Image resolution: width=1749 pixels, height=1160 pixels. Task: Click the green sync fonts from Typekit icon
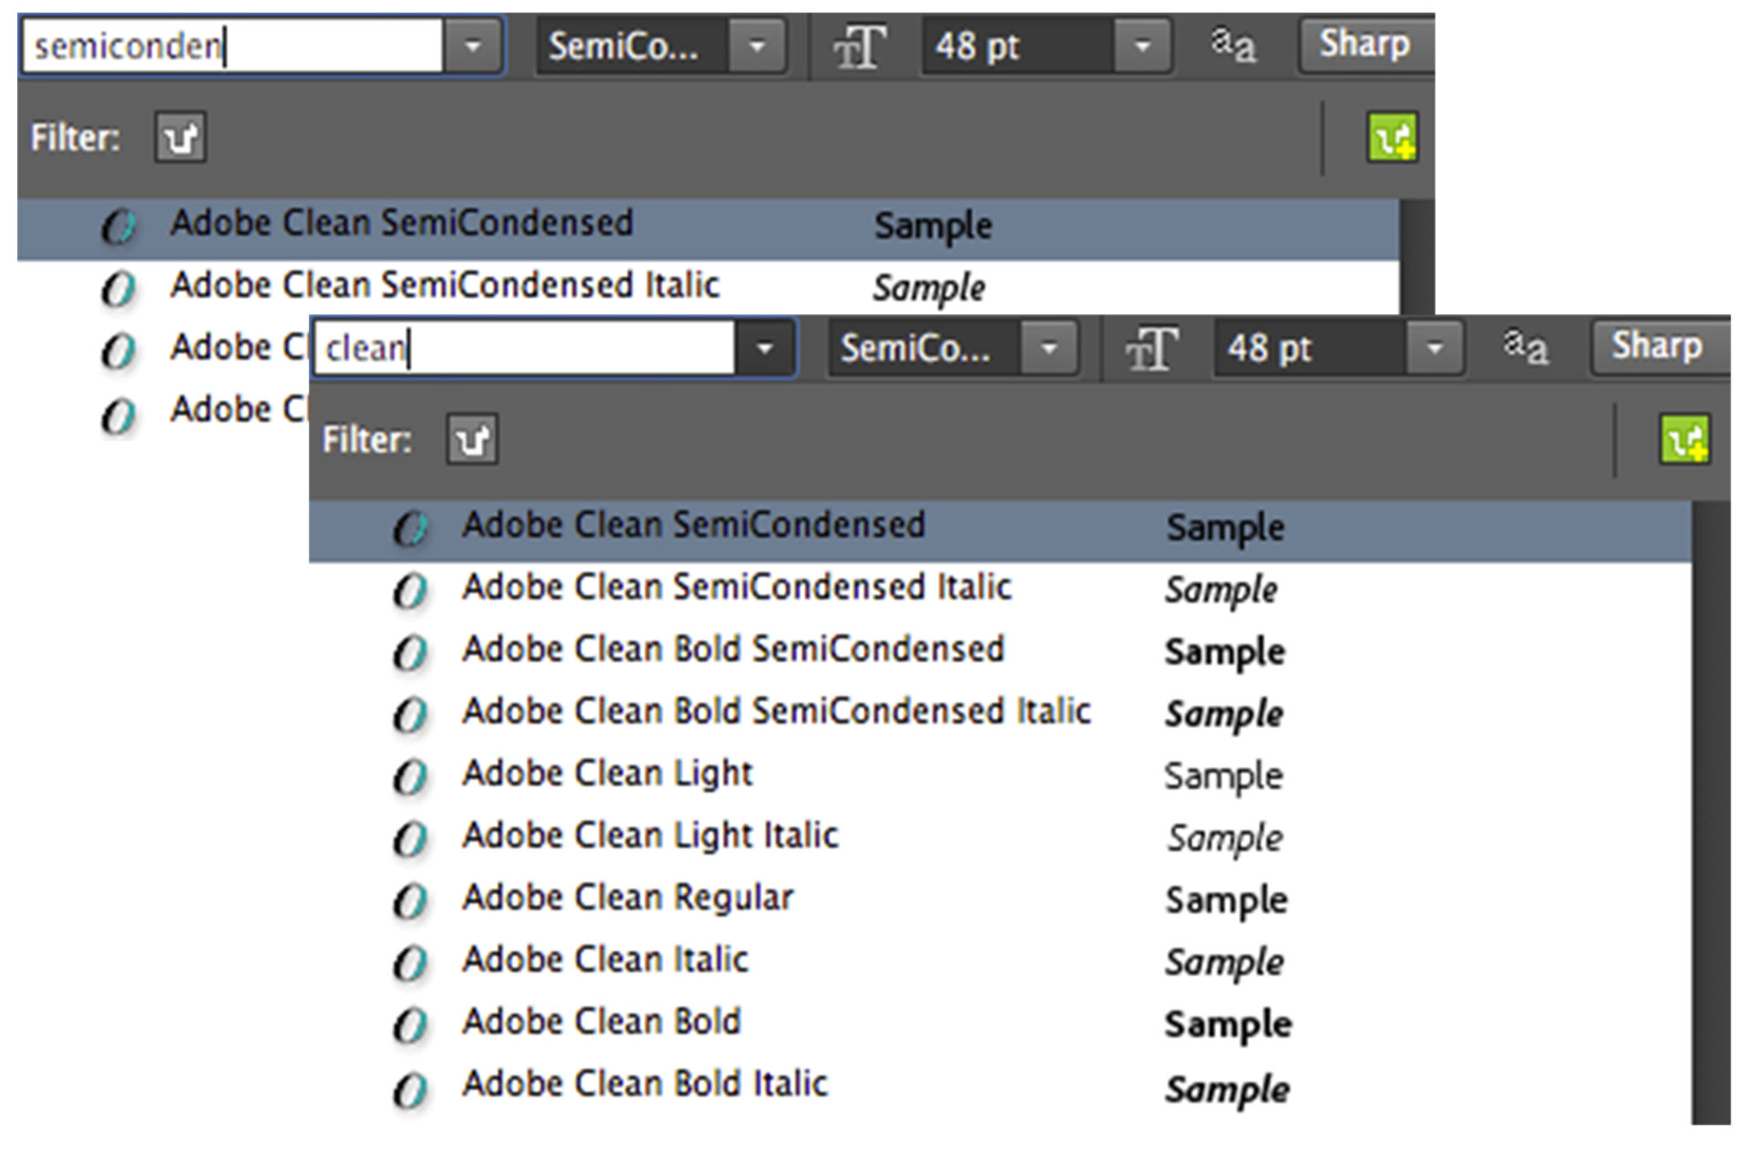(1393, 137)
